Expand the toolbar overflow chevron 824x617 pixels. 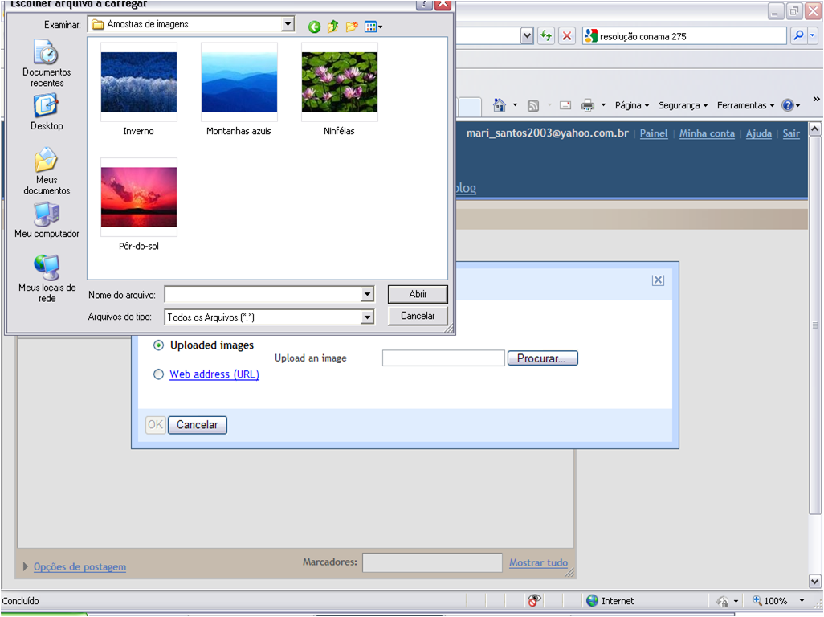pyautogui.click(x=816, y=99)
